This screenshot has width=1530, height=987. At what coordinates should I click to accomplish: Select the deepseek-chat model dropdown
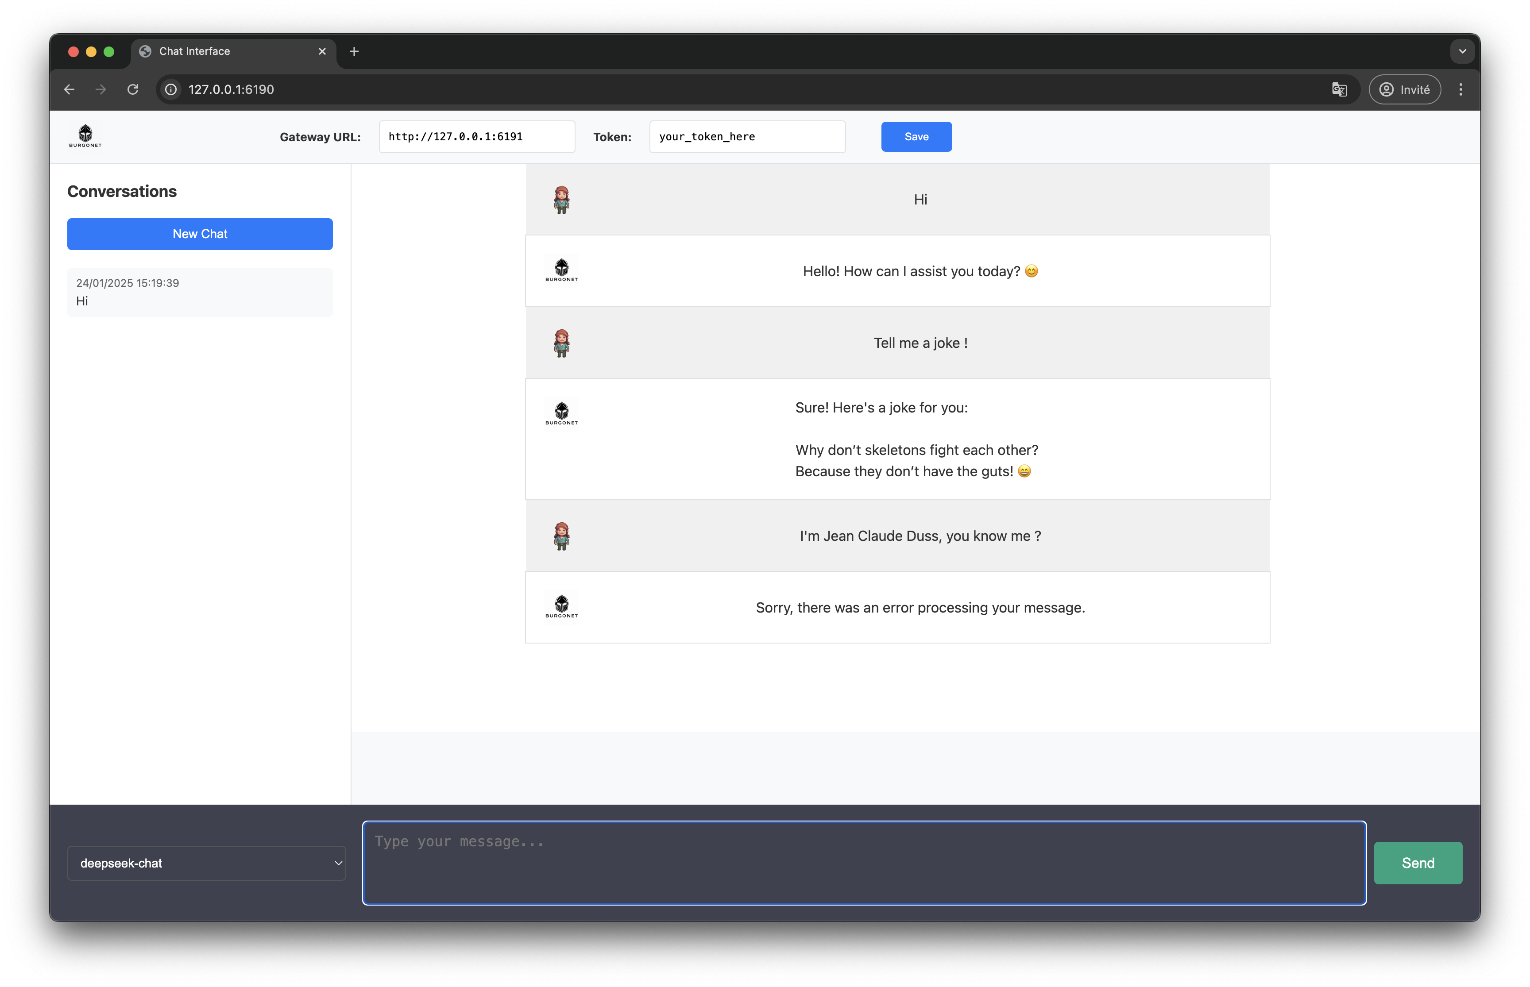[209, 863]
